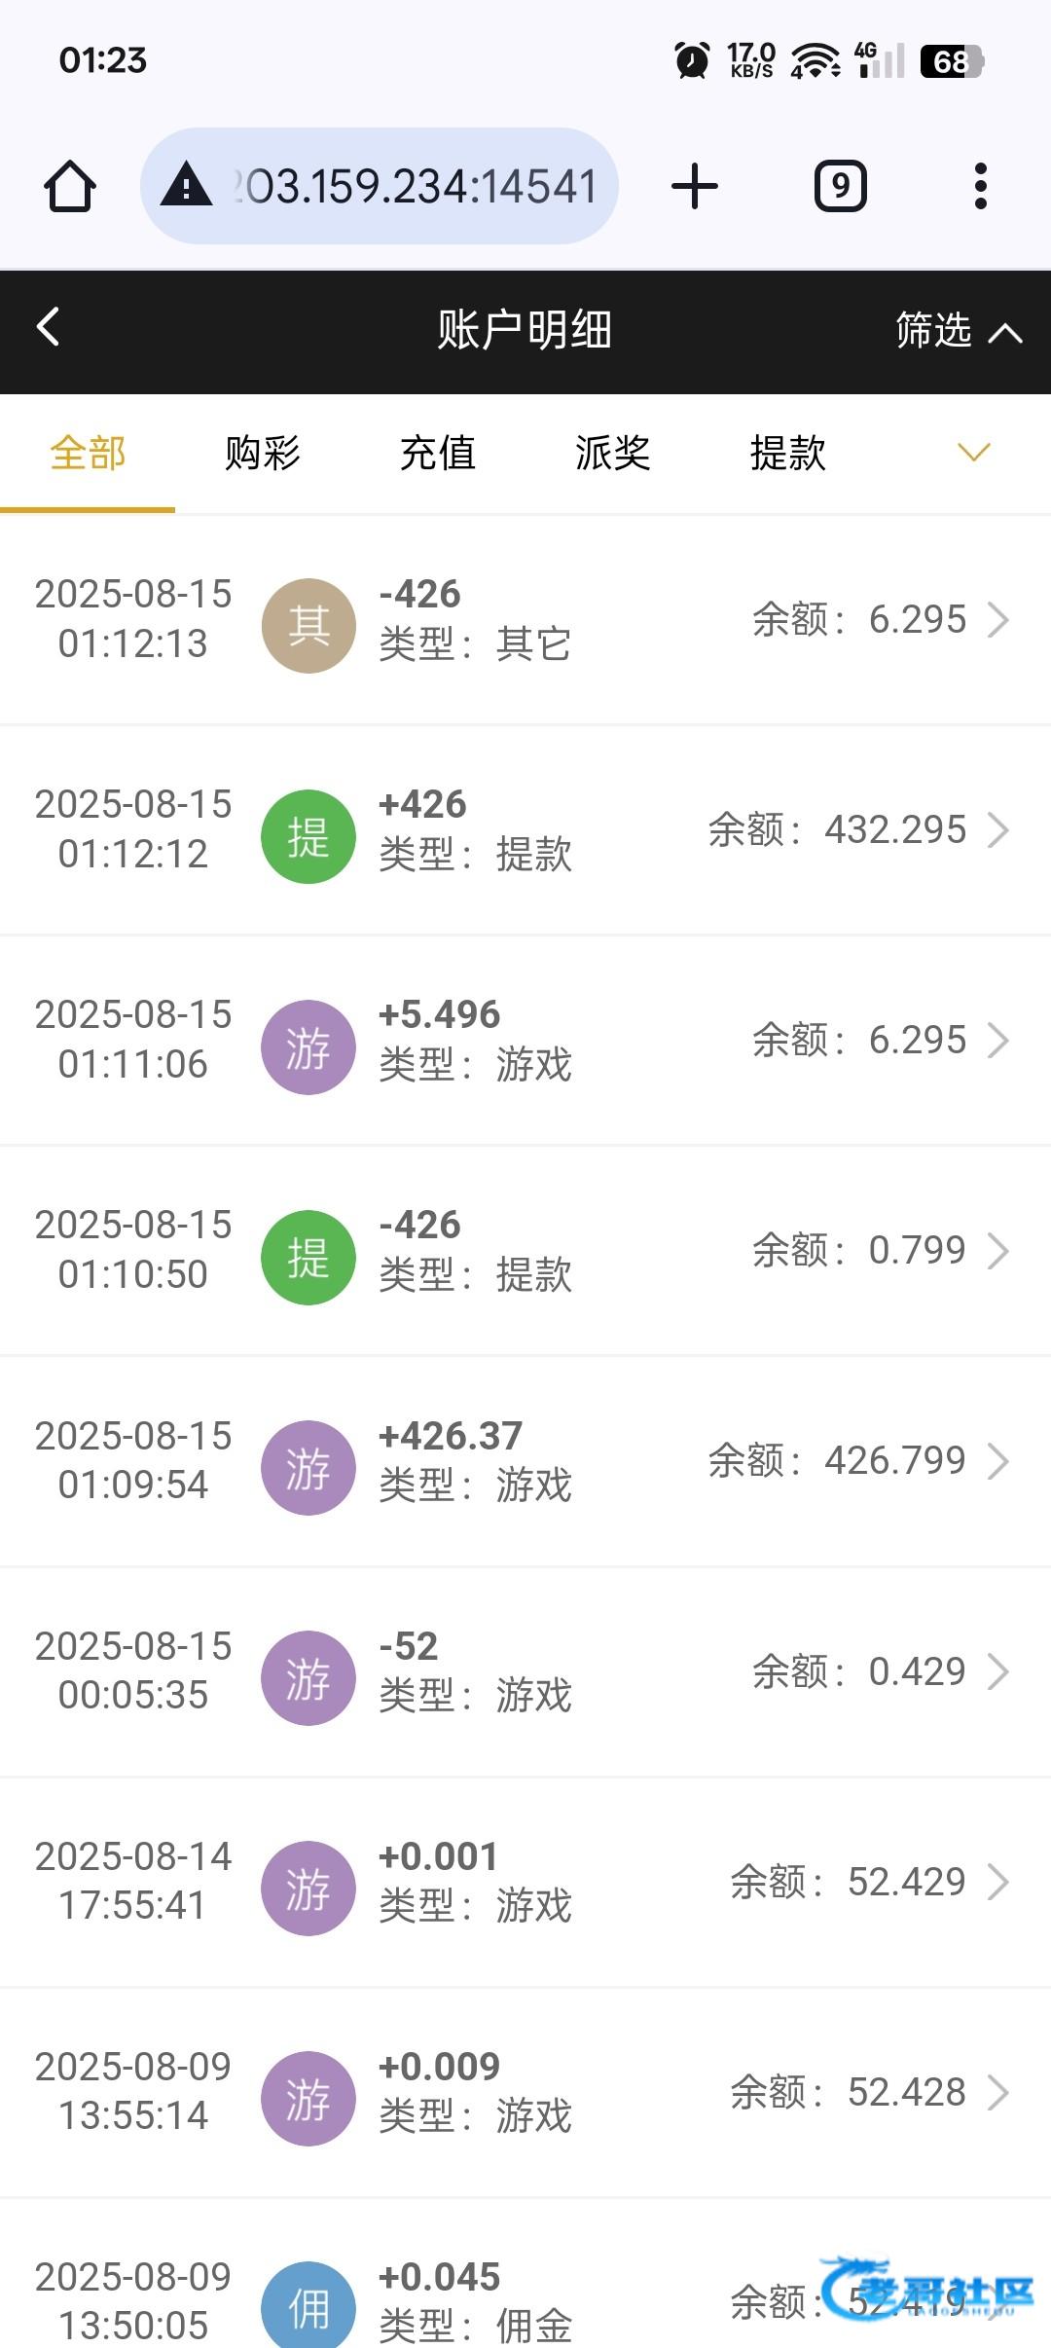1051x2348 pixels.
Task: Tap the browser home icon
Action: click(x=70, y=186)
